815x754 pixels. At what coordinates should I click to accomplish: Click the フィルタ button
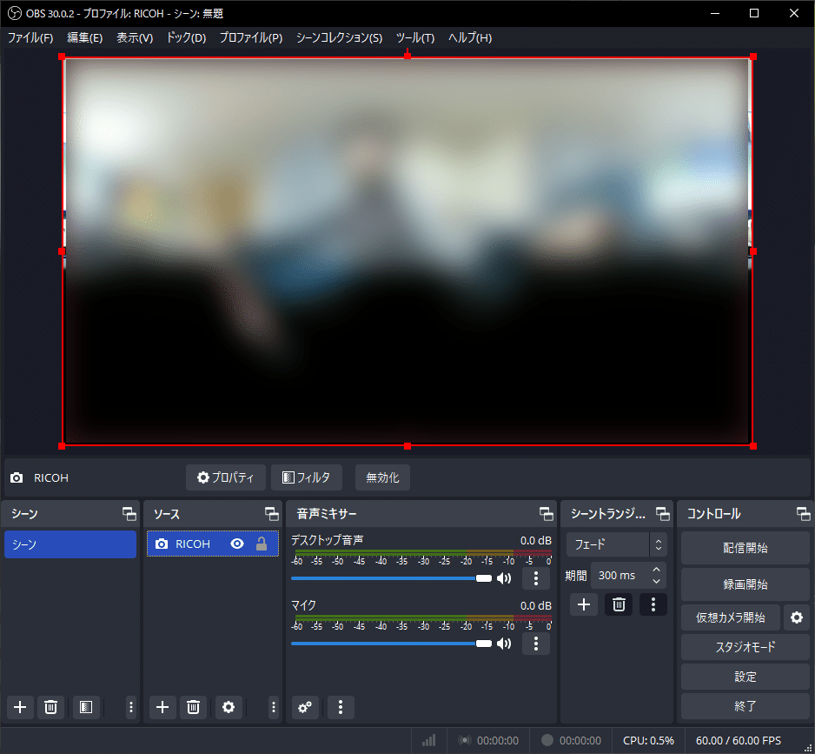point(307,477)
